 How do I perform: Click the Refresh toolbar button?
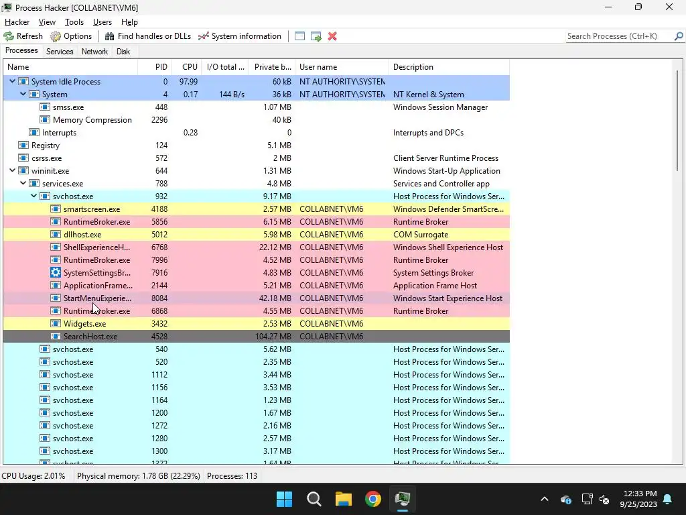pyautogui.click(x=23, y=36)
